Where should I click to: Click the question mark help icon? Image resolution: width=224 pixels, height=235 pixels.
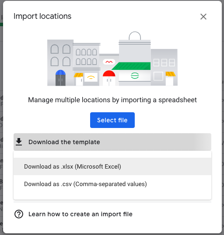coord(19,214)
